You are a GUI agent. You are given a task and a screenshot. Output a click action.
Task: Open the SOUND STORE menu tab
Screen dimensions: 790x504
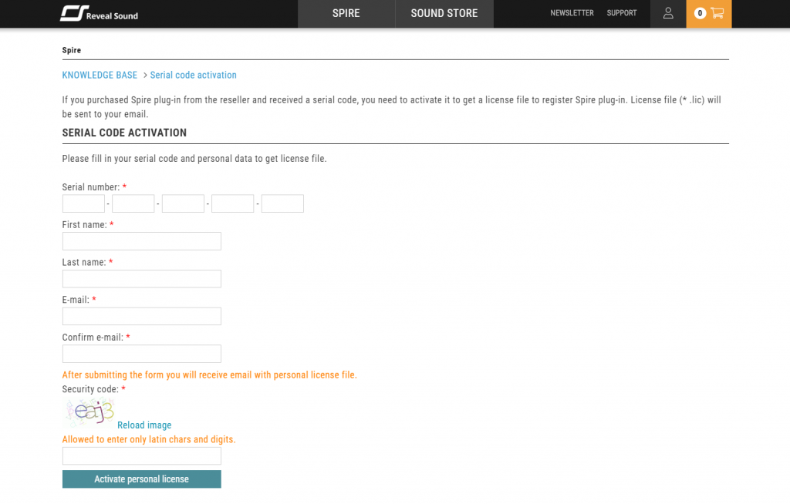tap(444, 13)
